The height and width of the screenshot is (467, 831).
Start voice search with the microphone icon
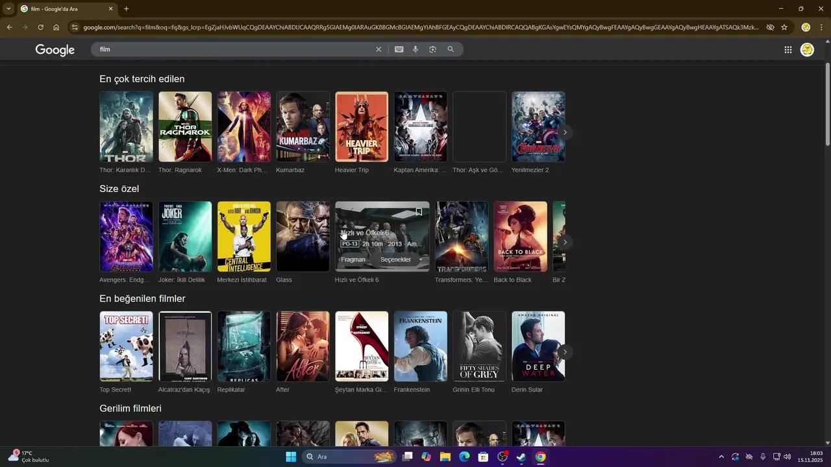(x=415, y=49)
